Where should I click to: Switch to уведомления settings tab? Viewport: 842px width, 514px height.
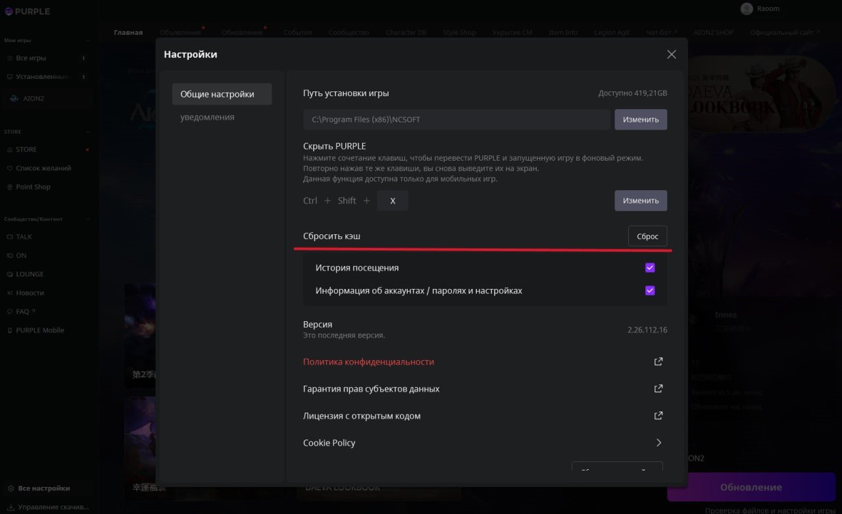(207, 117)
